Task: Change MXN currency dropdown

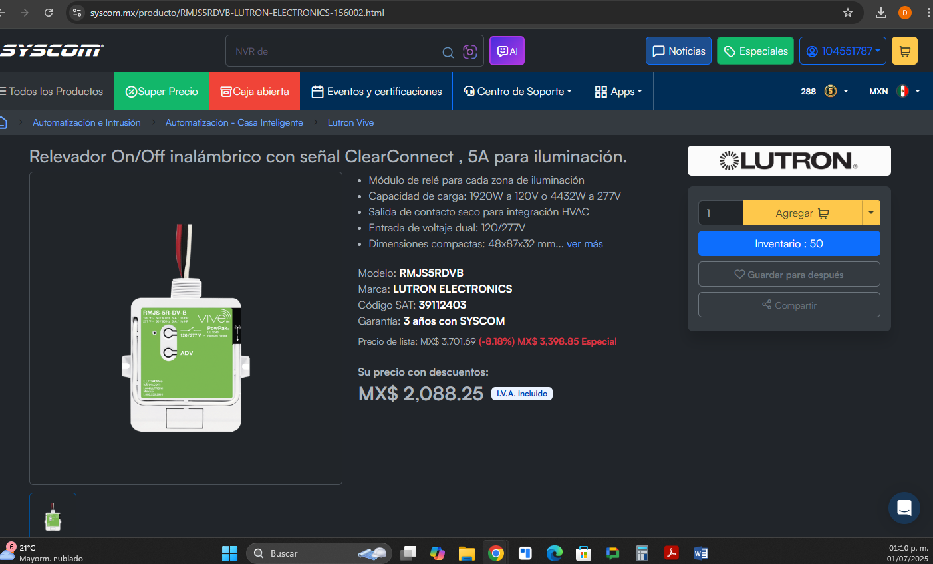Action: 894,91
